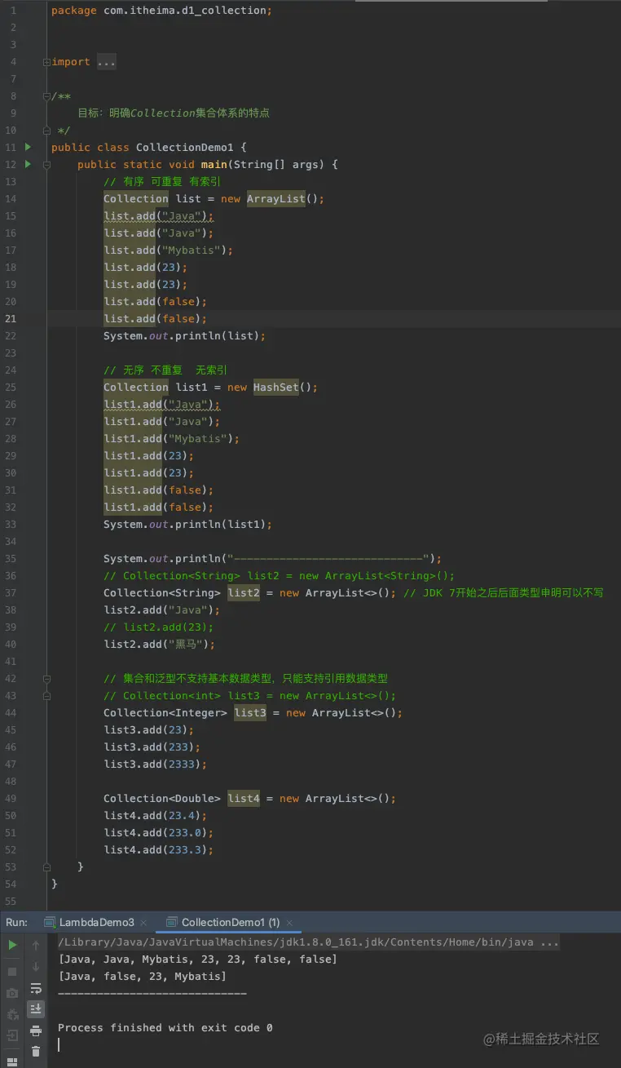
Task: Click list3 variable declaration on line 44
Action: (x=250, y=713)
